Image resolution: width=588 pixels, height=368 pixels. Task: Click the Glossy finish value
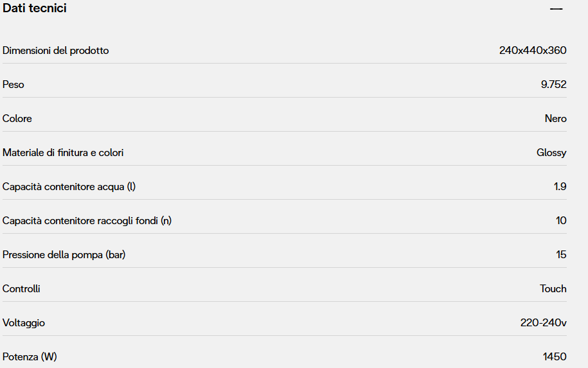(x=551, y=152)
